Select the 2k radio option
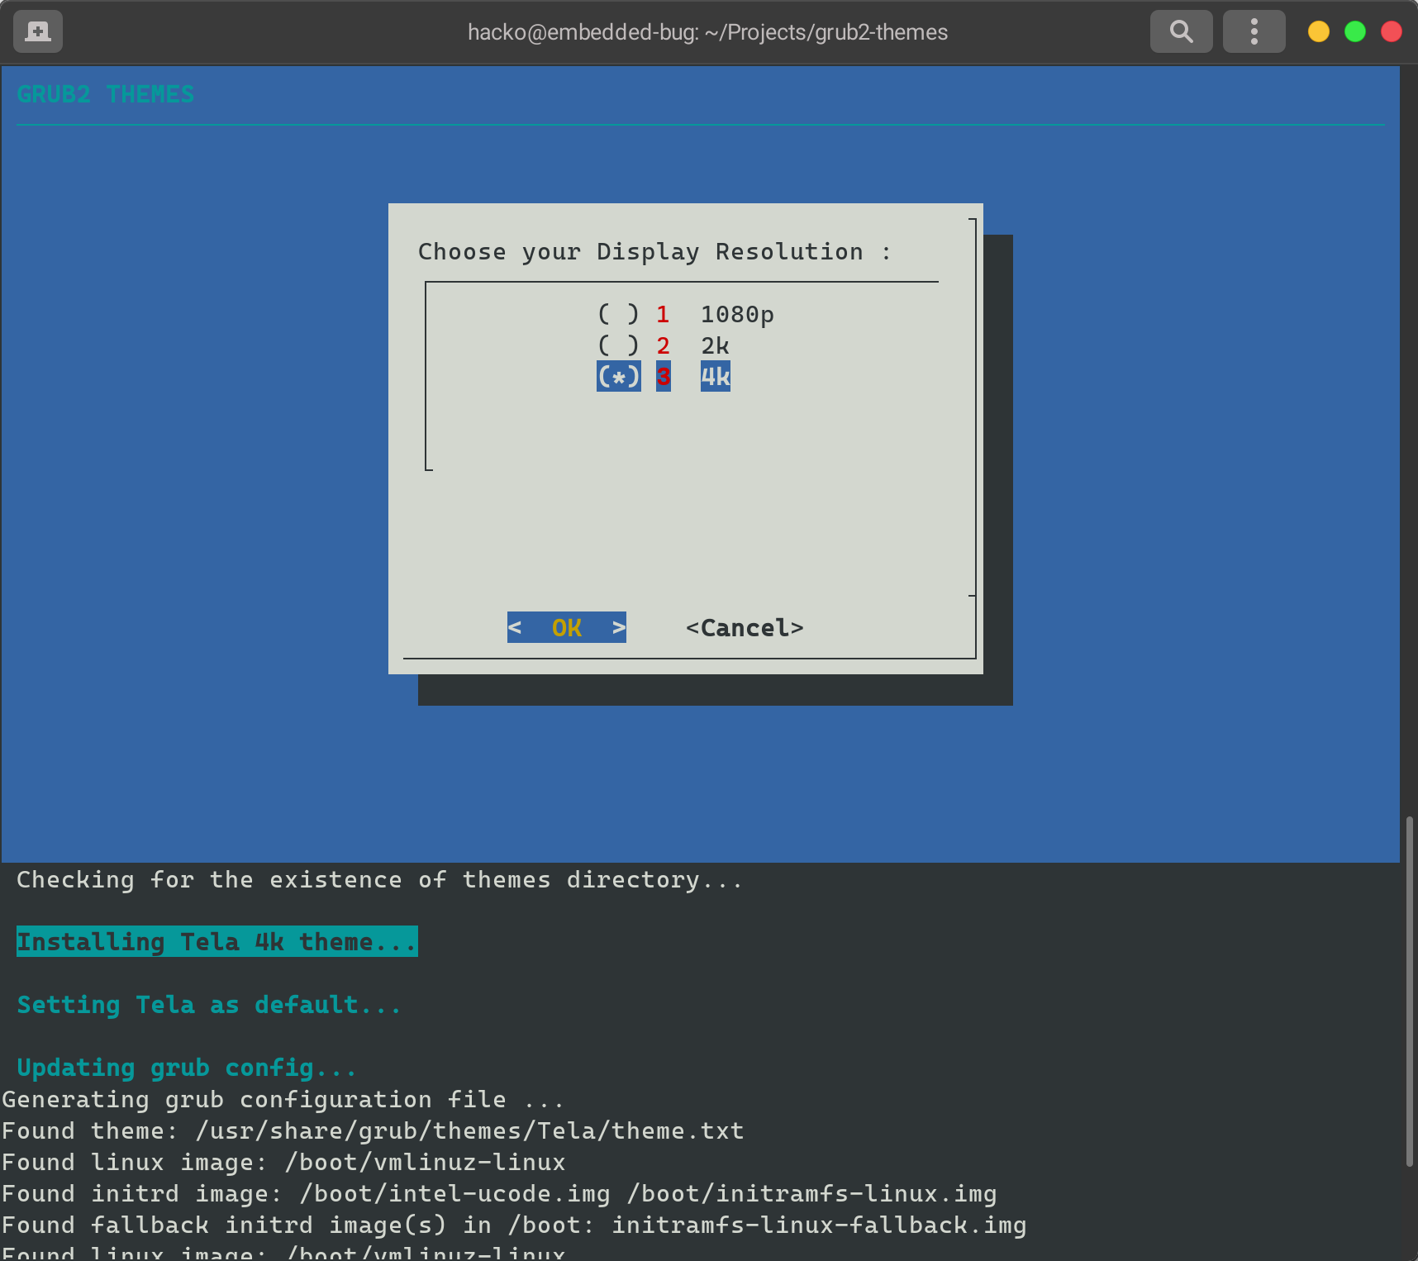 (x=664, y=345)
